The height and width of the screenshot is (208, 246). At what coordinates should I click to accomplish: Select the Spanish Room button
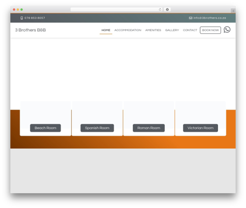[97, 128]
